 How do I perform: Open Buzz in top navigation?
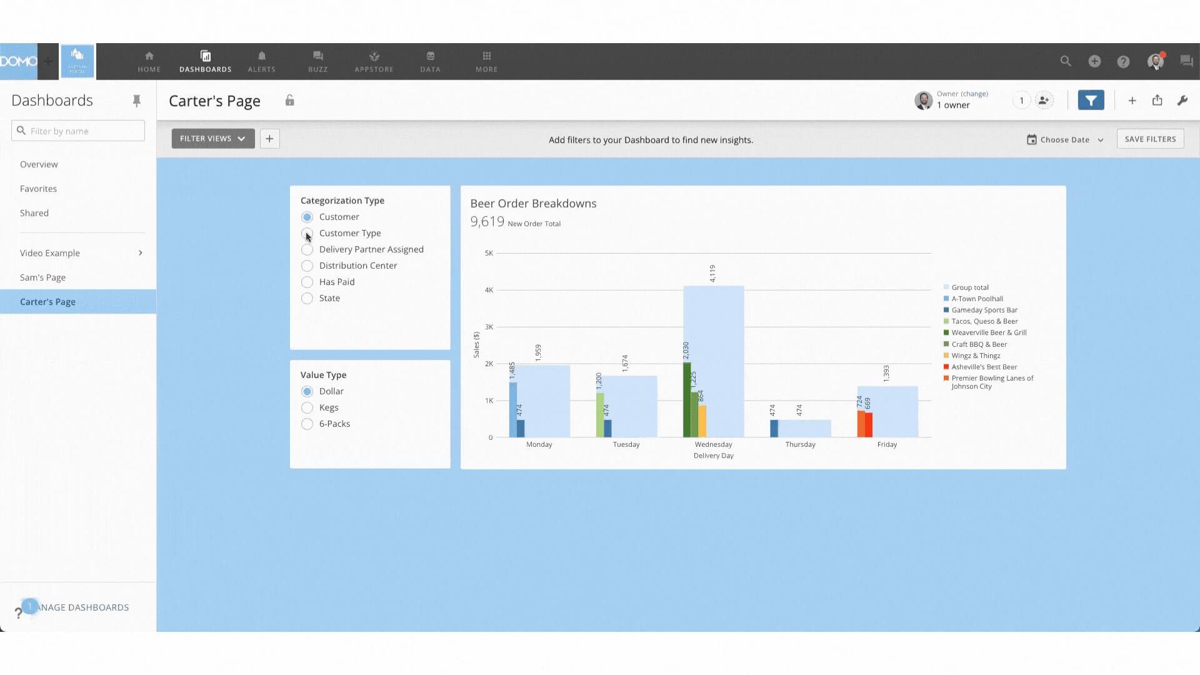tap(318, 61)
